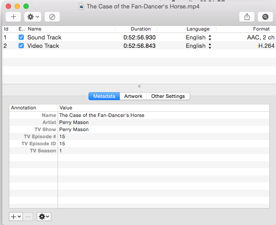Open the add annotation plus dropdown at bottom
This screenshot has height=225, width=276.
[16, 217]
